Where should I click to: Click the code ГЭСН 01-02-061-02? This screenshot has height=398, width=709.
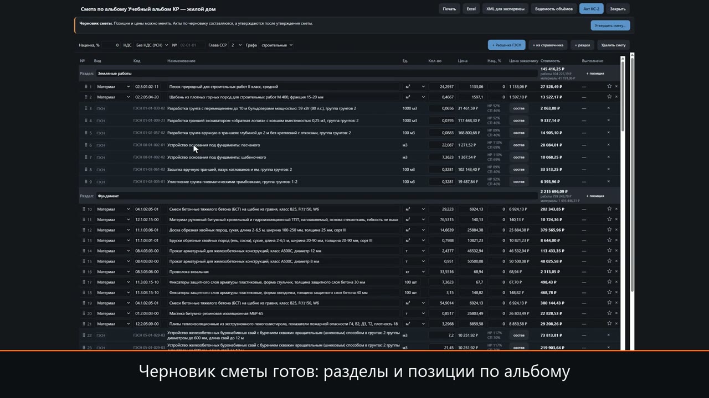coord(149,170)
